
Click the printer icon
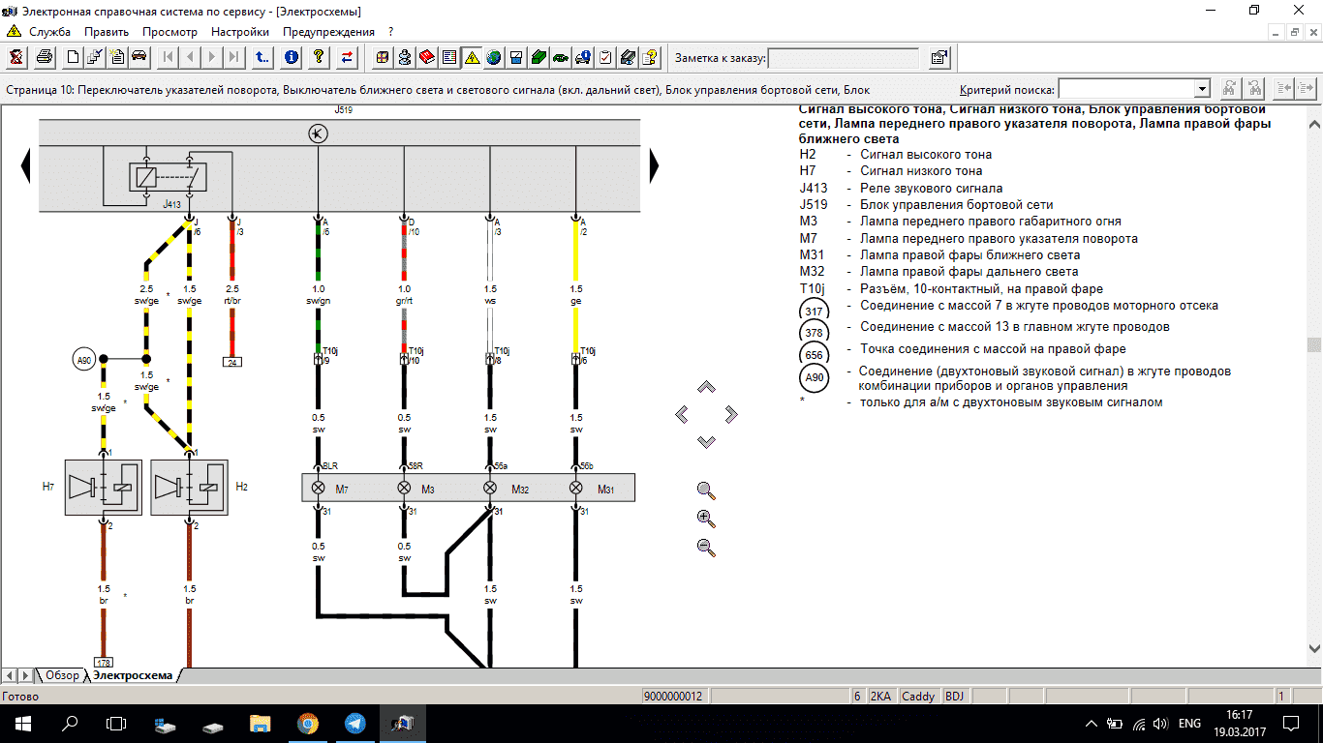click(44, 57)
